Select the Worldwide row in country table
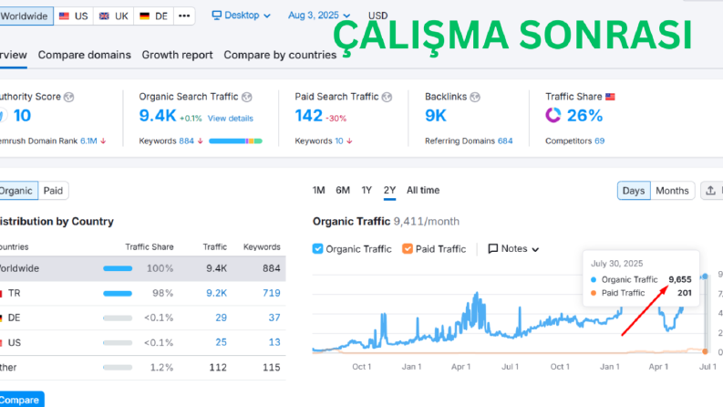 (x=142, y=268)
